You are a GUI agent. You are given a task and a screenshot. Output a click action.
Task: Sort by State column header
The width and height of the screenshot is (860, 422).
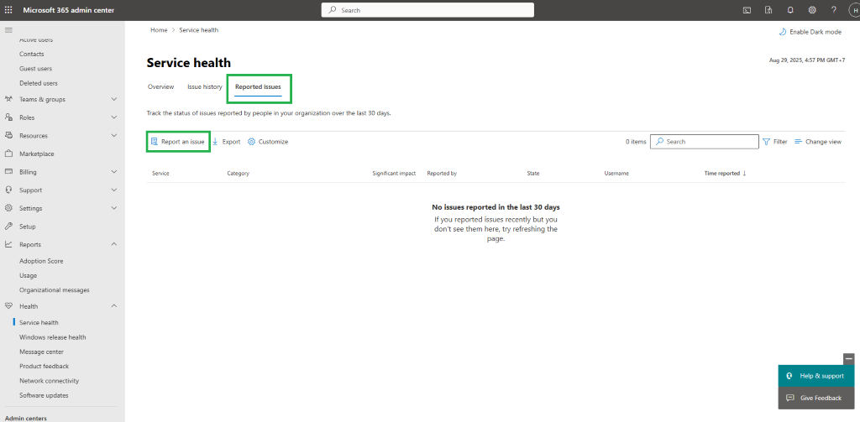click(533, 173)
